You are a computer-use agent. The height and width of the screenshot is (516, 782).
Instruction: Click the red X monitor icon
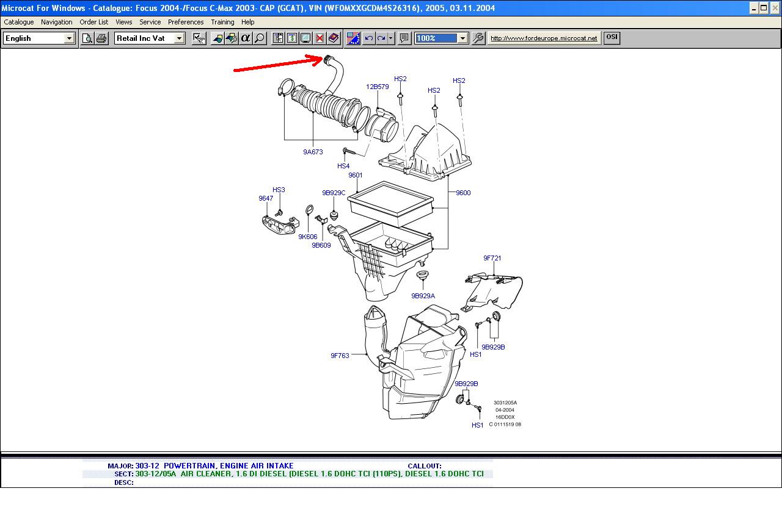coord(320,38)
